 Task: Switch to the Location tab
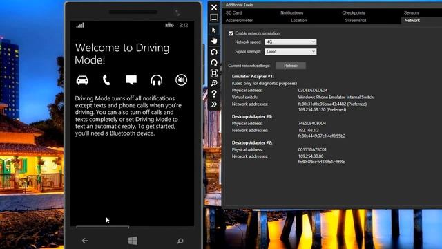pos(299,20)
